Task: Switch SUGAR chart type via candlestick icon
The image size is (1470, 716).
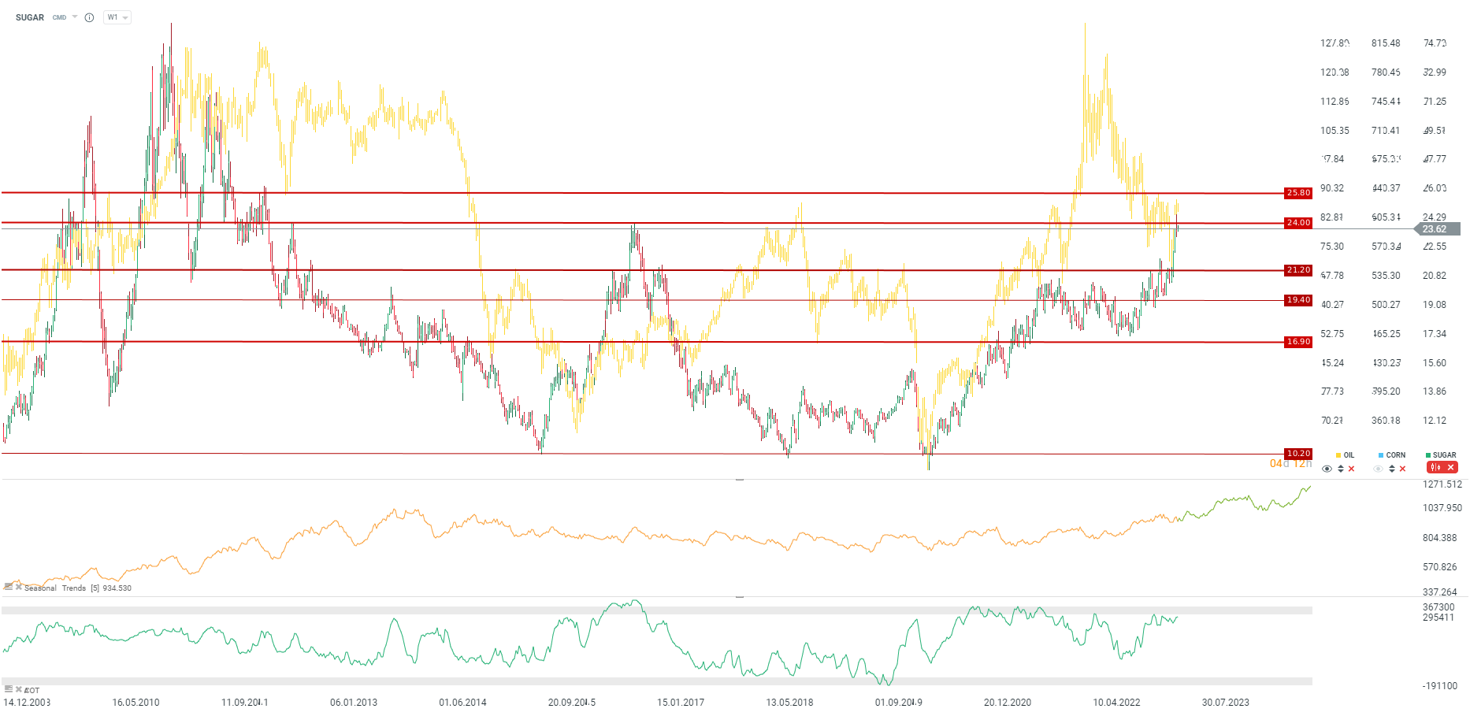Action: pyautogui.click(x=1435, y=468)
